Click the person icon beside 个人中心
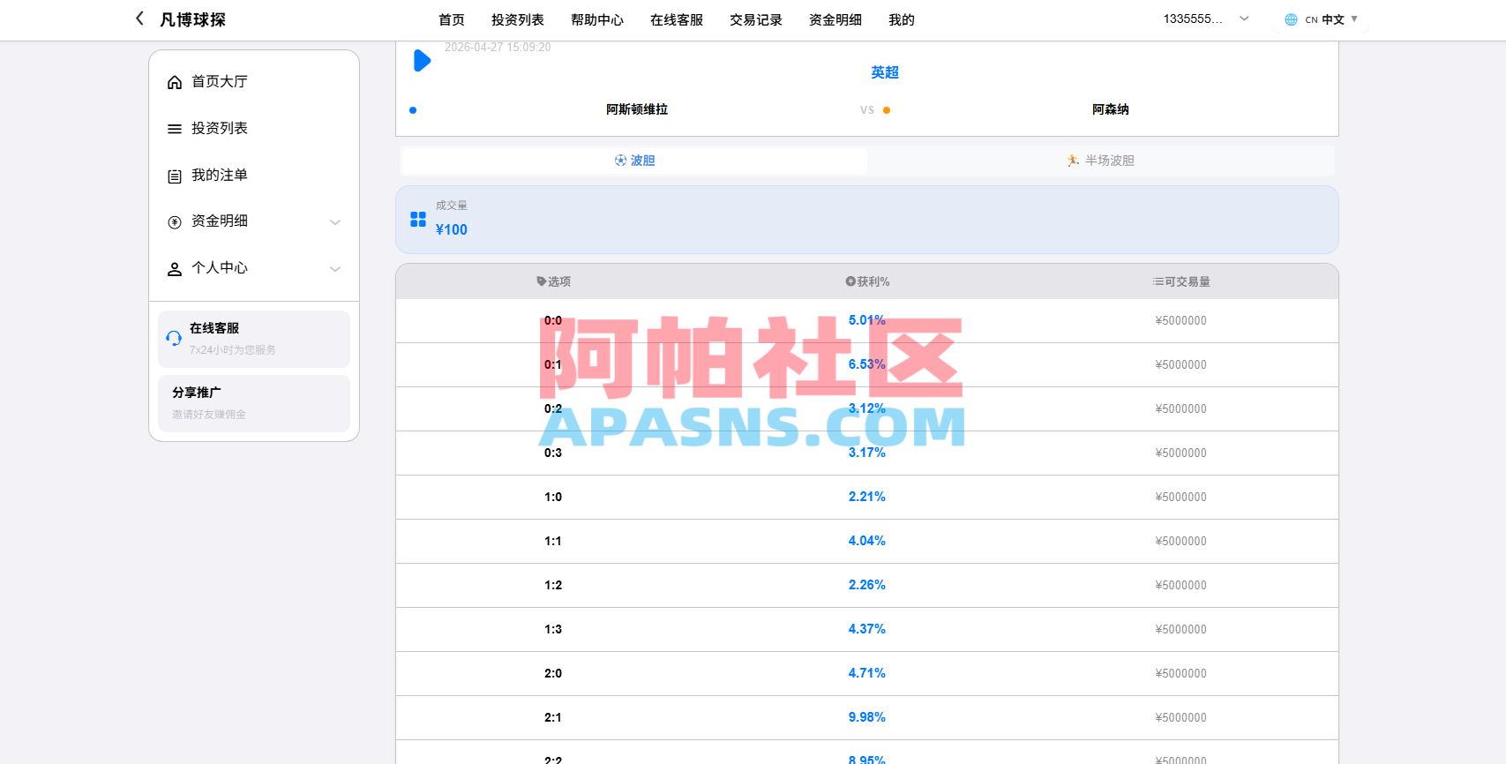 [175, 268]
